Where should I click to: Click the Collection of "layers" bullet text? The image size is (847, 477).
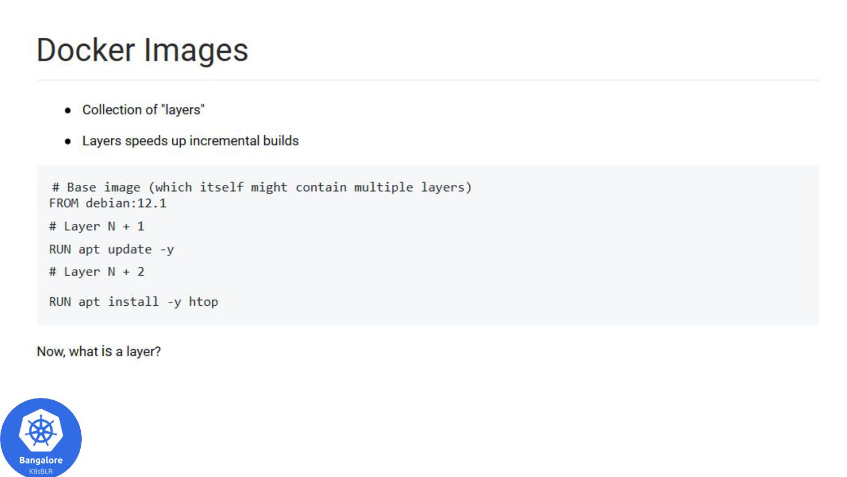tap(143, 110)
